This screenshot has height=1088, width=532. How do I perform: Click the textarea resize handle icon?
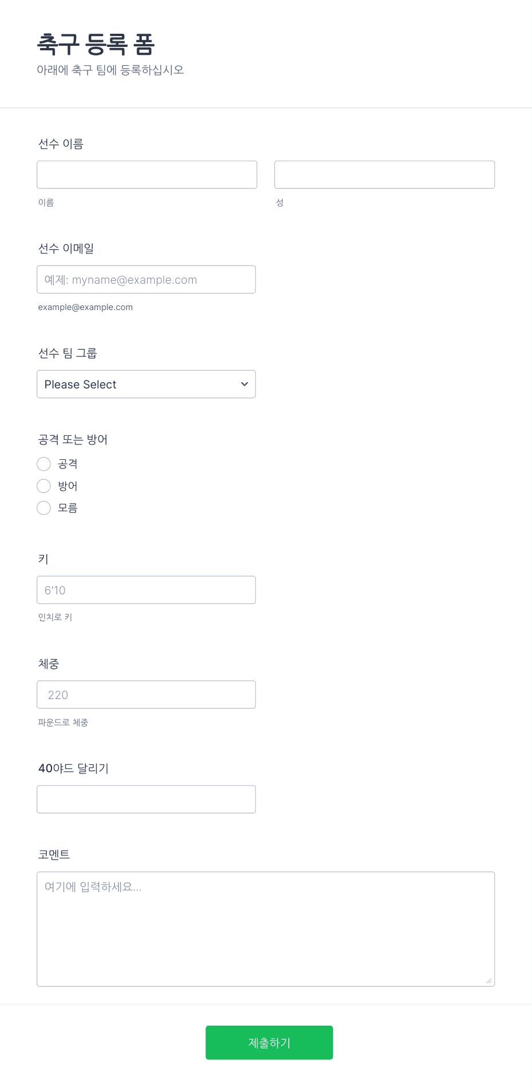(489, 980)
